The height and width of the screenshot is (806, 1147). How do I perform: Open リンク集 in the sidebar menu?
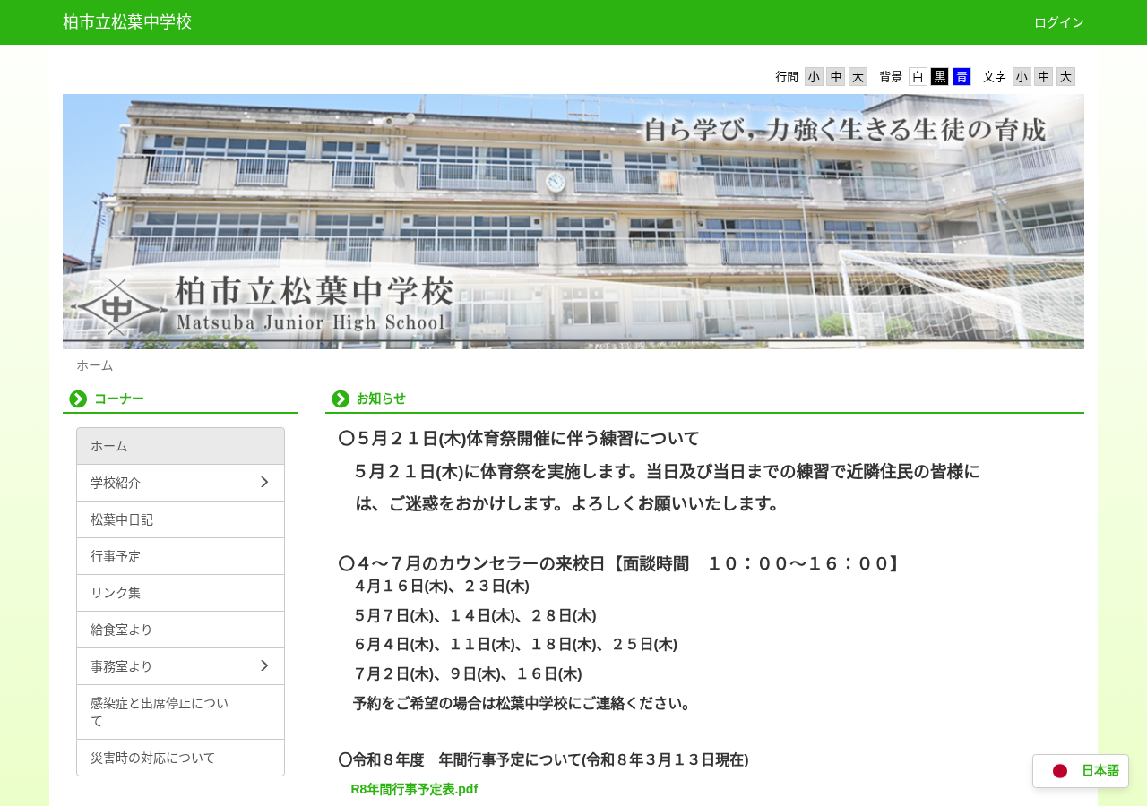pyautogui.click(x=180, y=593)
